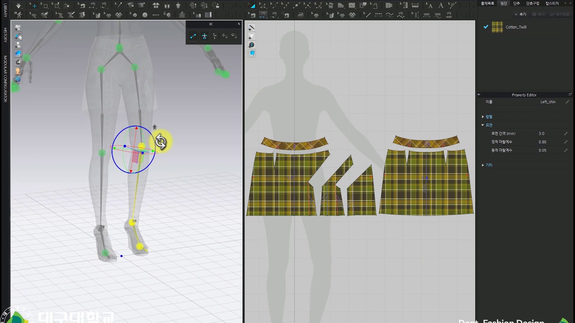Select the Select Mesh box tool
The width and height of the screenshot is (575, 323).
(x=45, y=6)
